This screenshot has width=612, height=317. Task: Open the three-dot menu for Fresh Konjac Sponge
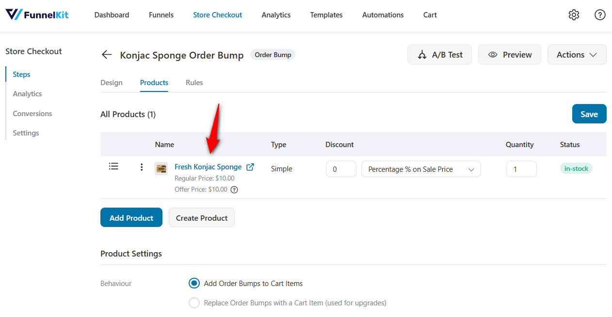point(141,166)
